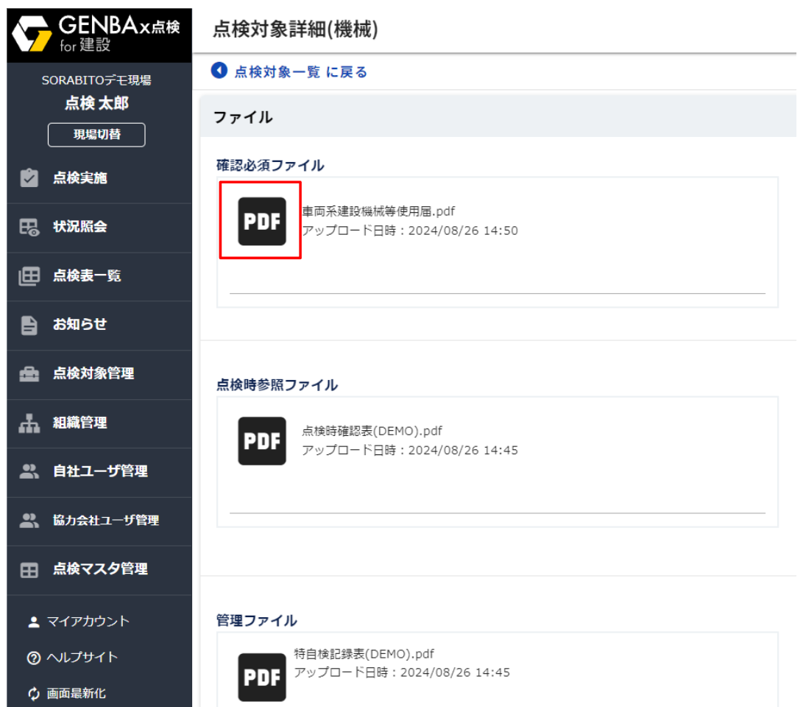Image resolution: width=800 pixels, height=707 pixels.
Task: Click the 協力会社ユーザ管理 people icon
Action: coord(29,521)
